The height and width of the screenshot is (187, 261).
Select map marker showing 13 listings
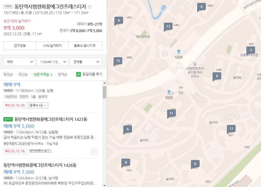pyautogui.click(x=168, y=26)
